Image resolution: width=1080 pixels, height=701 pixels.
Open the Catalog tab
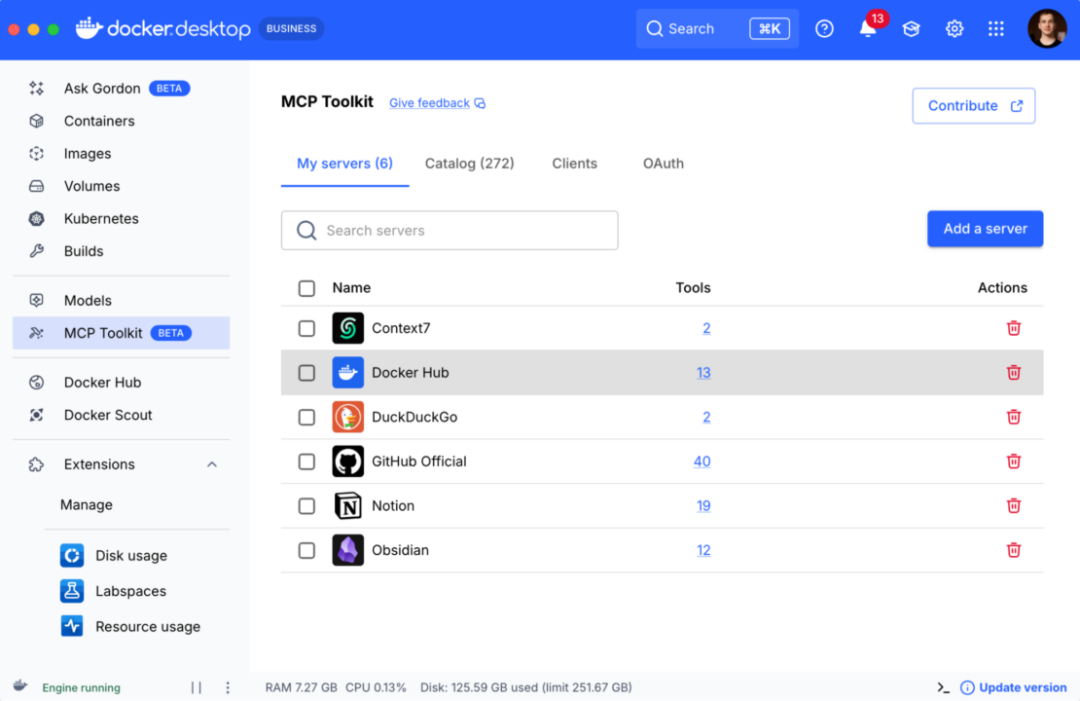470,164
